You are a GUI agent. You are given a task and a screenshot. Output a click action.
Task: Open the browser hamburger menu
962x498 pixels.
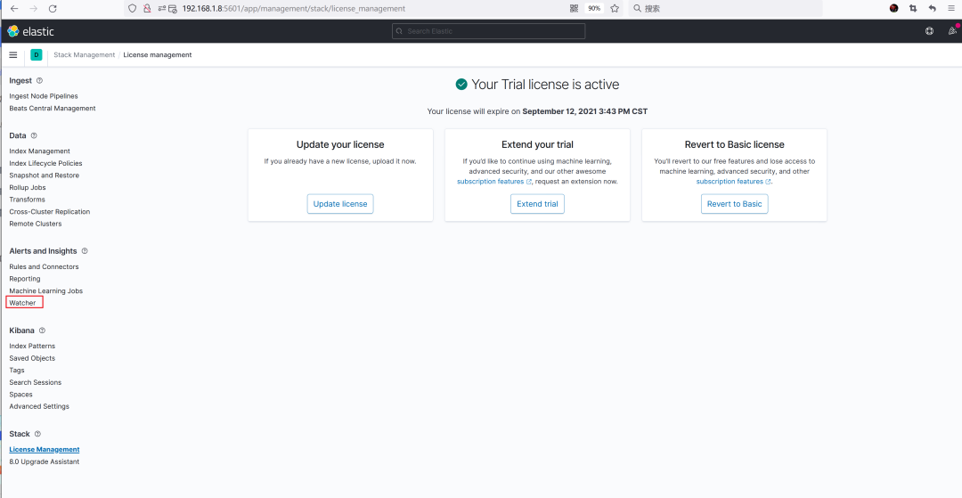point(951,9)
